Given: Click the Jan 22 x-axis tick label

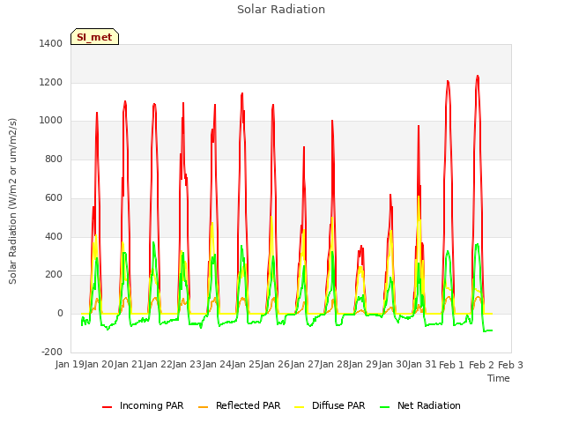Looking at the screenshot, I should click(158, 365).
